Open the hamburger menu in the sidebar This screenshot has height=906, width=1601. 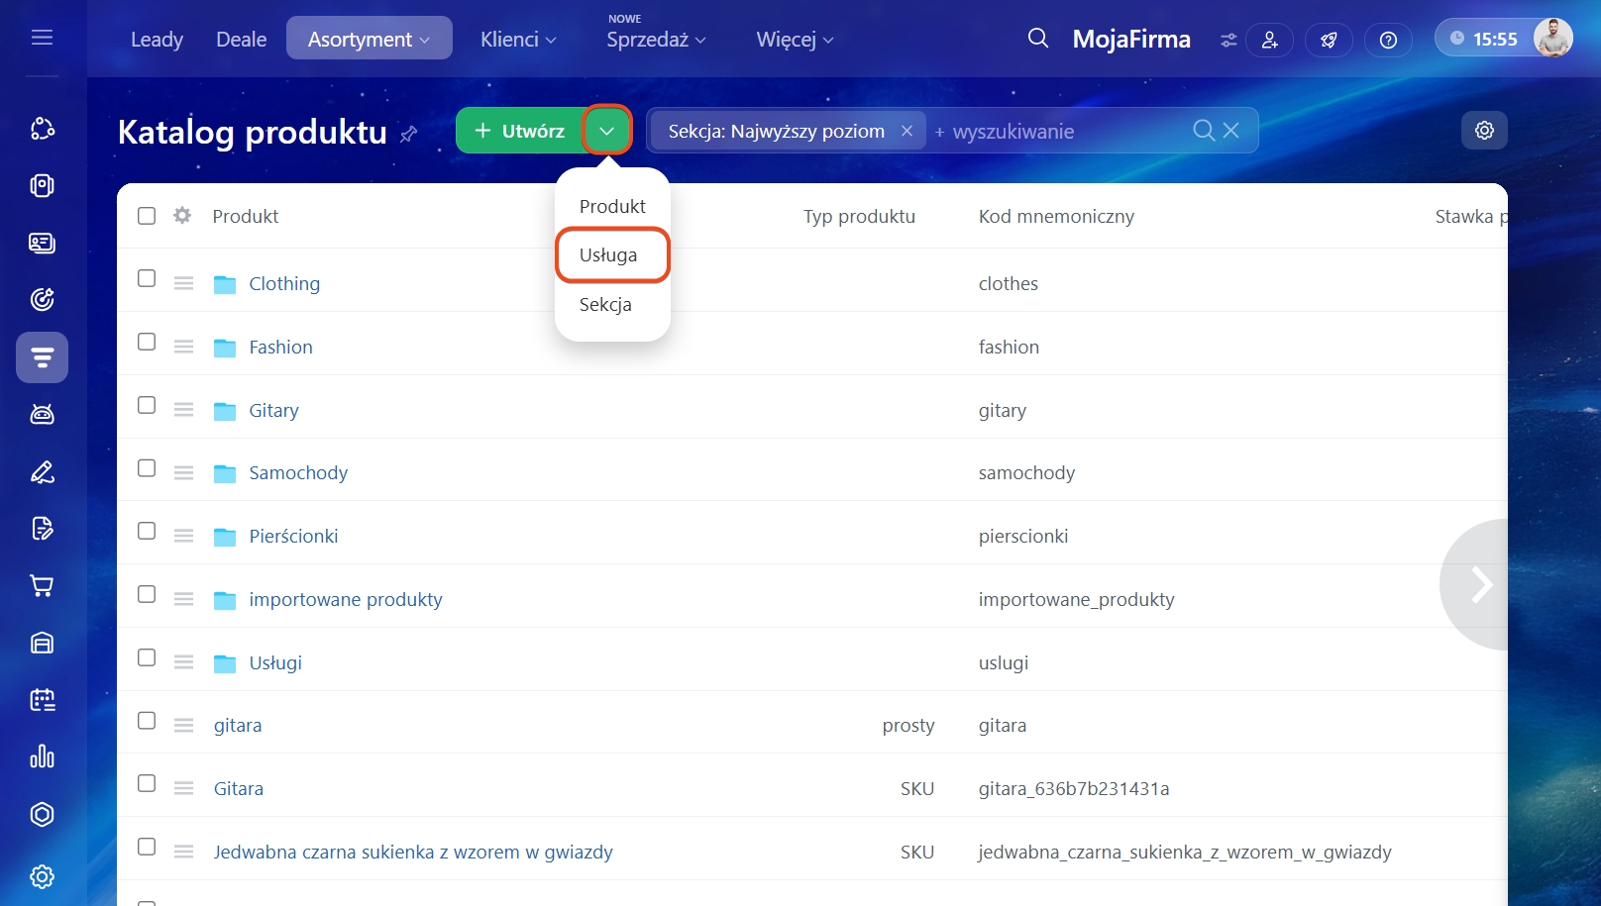click(42, 38)
